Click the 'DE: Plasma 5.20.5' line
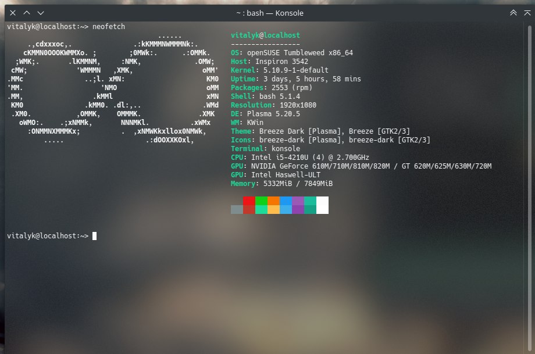The image size is (535, 354). pos(265,114)
